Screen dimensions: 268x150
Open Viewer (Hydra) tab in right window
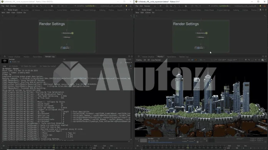(x=148, y=57)
